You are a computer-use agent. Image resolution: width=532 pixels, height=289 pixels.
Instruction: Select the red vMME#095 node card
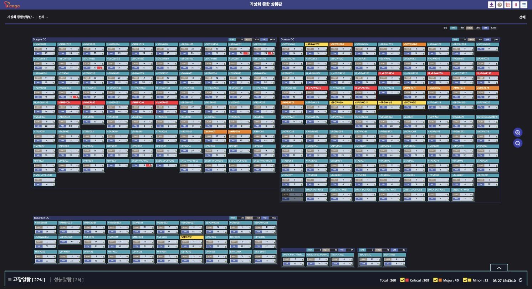(167, 107)
